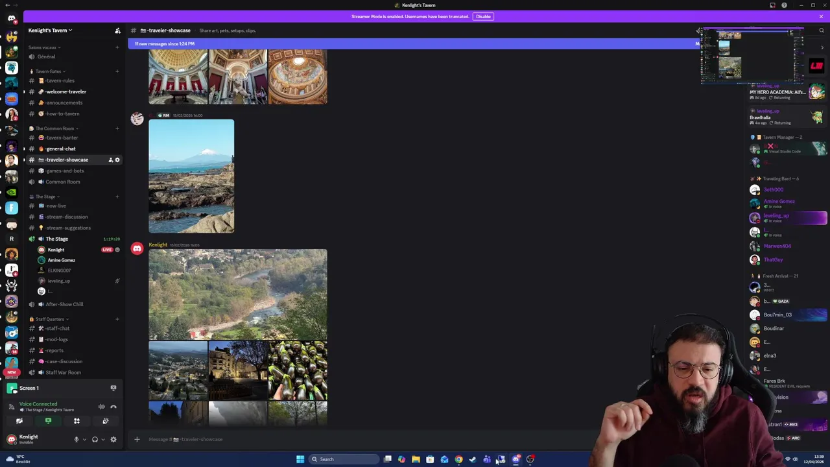Image resolution: width=830 pixels, height=467 pixels.
Task: Add channel to Tavern Gates category
Action: (117, 71)
